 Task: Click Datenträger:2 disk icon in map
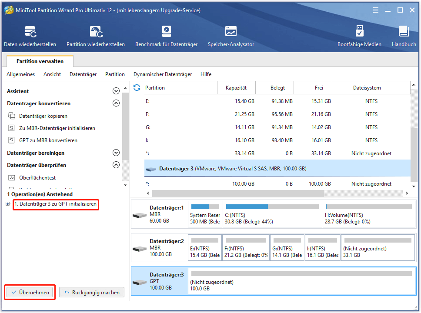coord(140,249)
